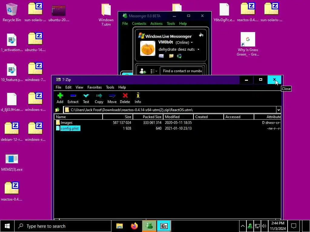Click the volume speaker tray icon
The height and width of the screenshot is (232, 310).
coord(264,226)
